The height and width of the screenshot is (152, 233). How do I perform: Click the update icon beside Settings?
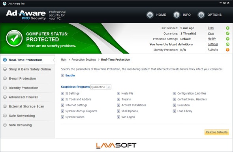pyautogui.click(x=227, y=44)
